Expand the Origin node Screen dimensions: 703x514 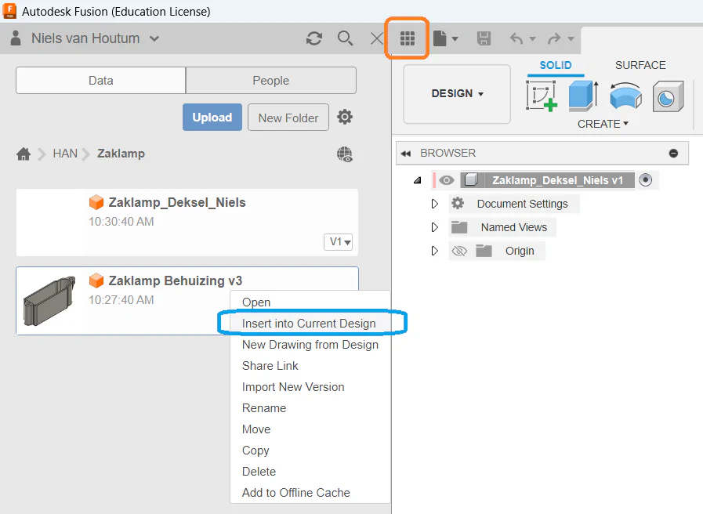tap(434, 251)
